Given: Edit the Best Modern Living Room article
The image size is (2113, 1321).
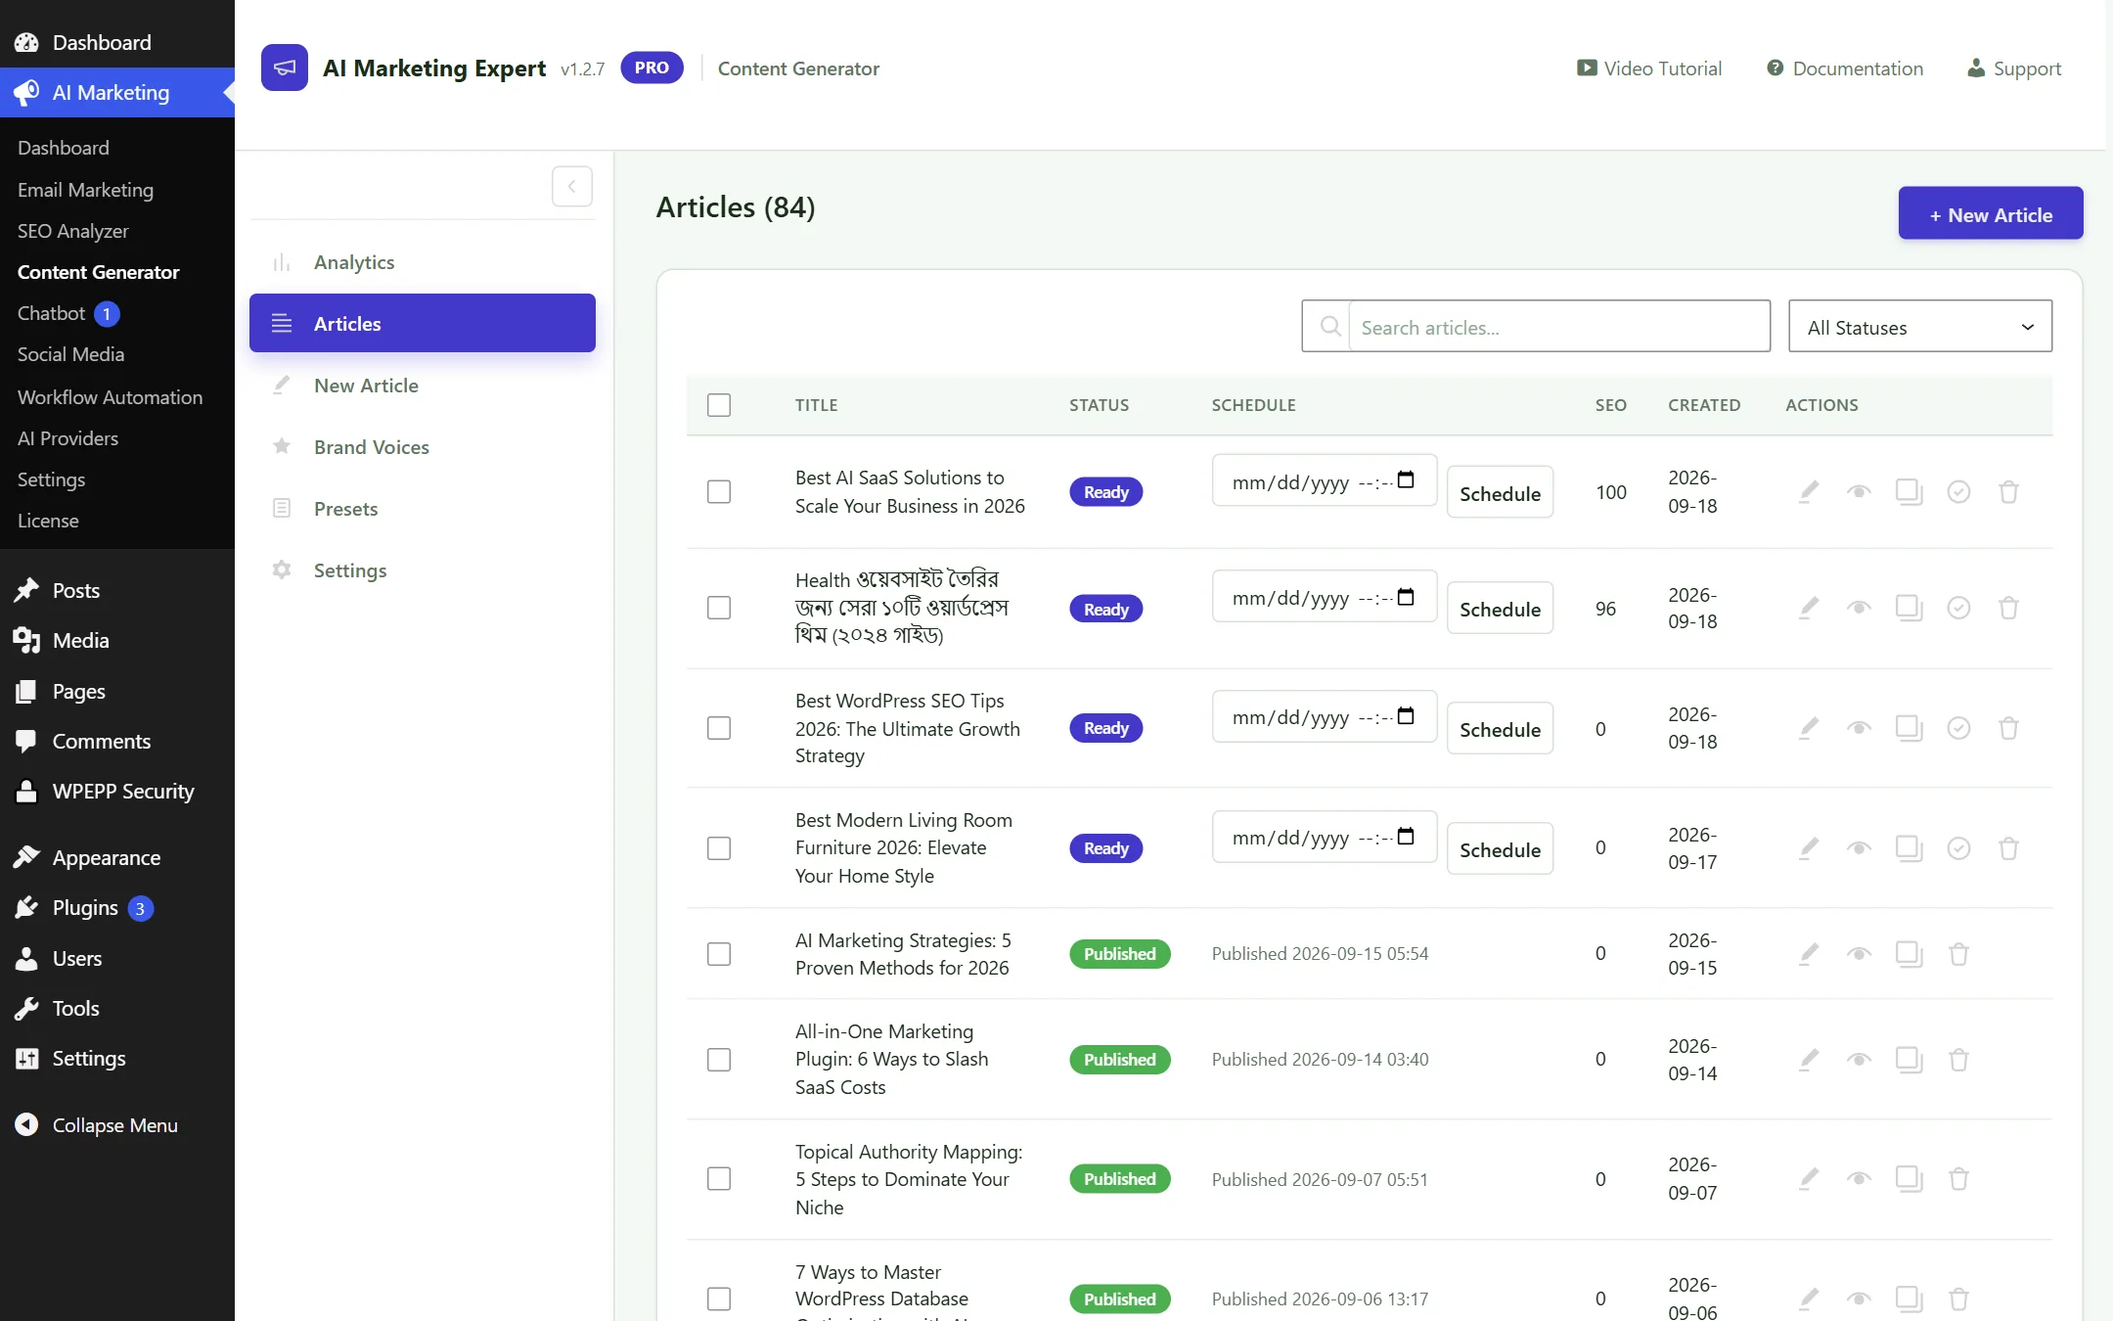Looking at the screenshot, I should point(1809,848).
